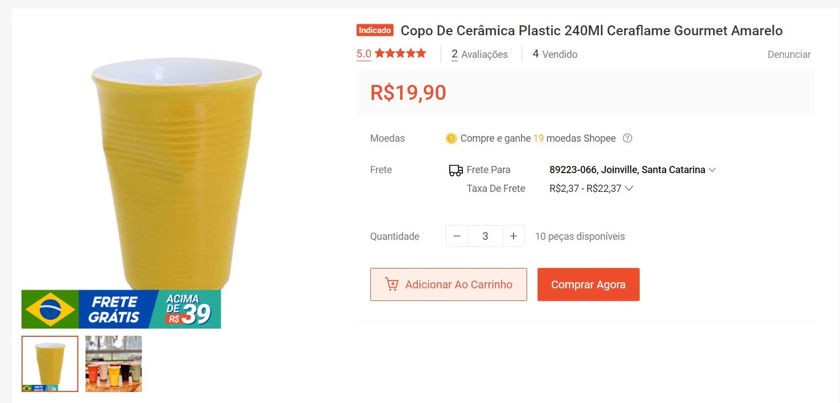
Task: Open the 2 Avaliações reviews page
Action: click(x=480, y=54)
